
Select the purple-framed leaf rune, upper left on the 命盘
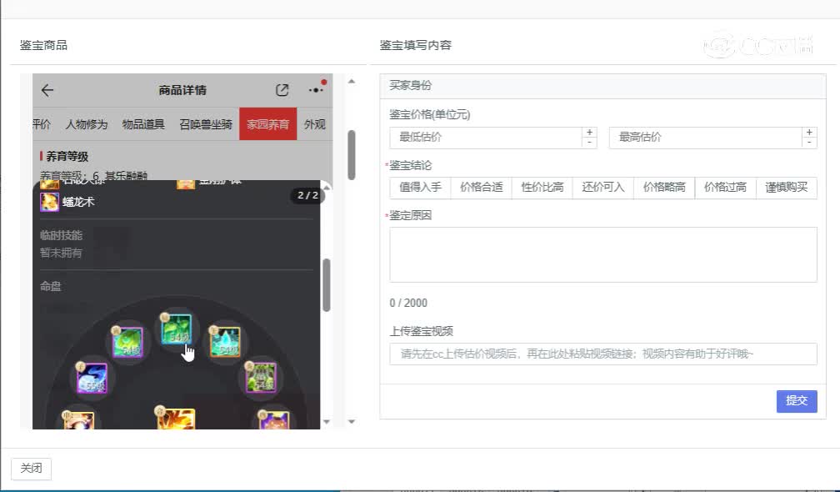(x=127, y=341)
